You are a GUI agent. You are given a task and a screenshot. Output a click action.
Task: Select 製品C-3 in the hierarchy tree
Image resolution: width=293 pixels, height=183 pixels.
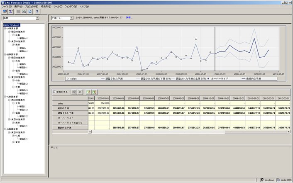tap(24, 110)
